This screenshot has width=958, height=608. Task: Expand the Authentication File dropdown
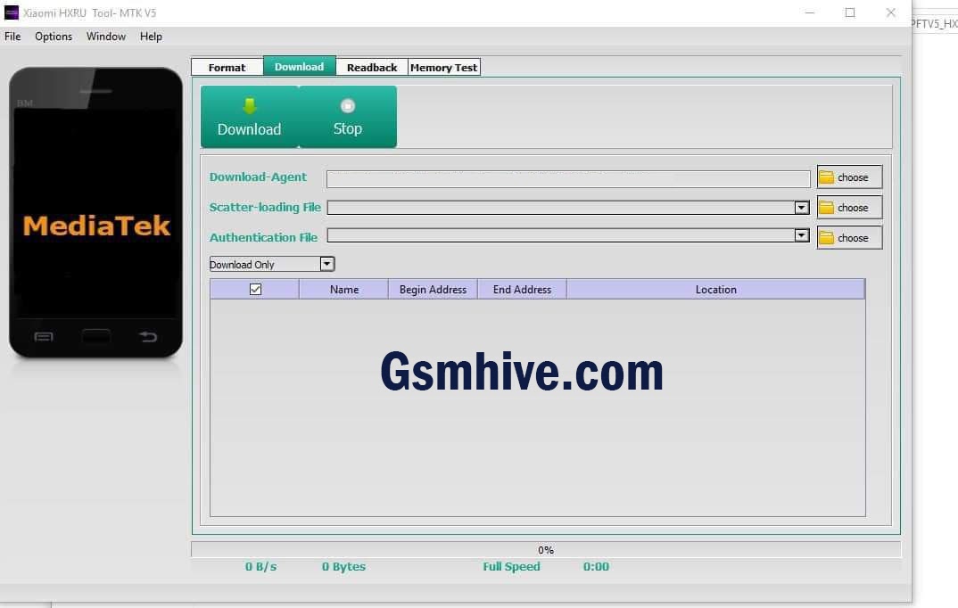click(802, 235)
